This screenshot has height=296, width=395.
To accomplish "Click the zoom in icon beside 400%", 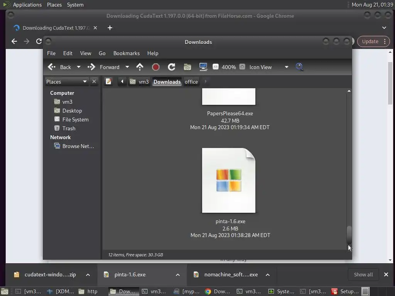I will 242,67.
